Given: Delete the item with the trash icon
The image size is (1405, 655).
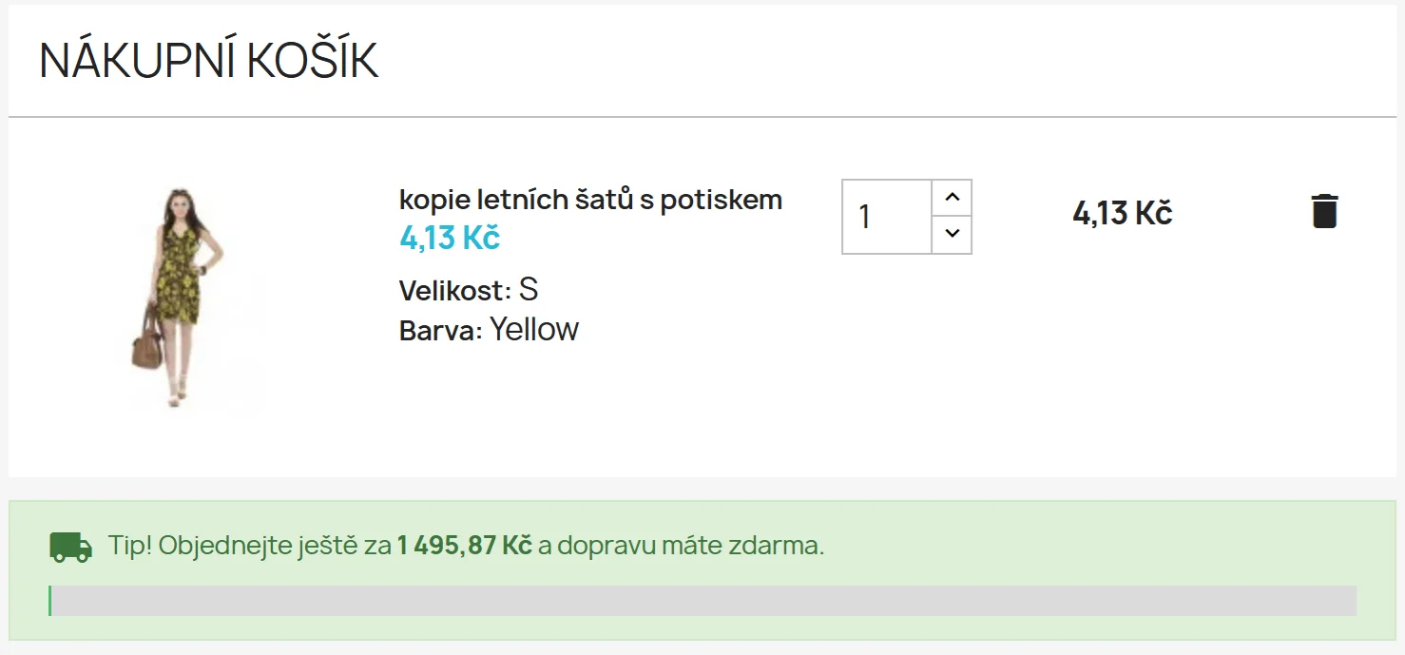Looking at the screenshot, I should click(1324, 211).
